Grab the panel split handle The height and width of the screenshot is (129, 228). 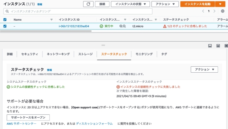[x=103, y=45]
